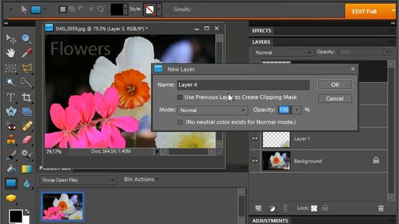Select the Smart Brush gears tool

pyautogui.click(x=26, y=154)
